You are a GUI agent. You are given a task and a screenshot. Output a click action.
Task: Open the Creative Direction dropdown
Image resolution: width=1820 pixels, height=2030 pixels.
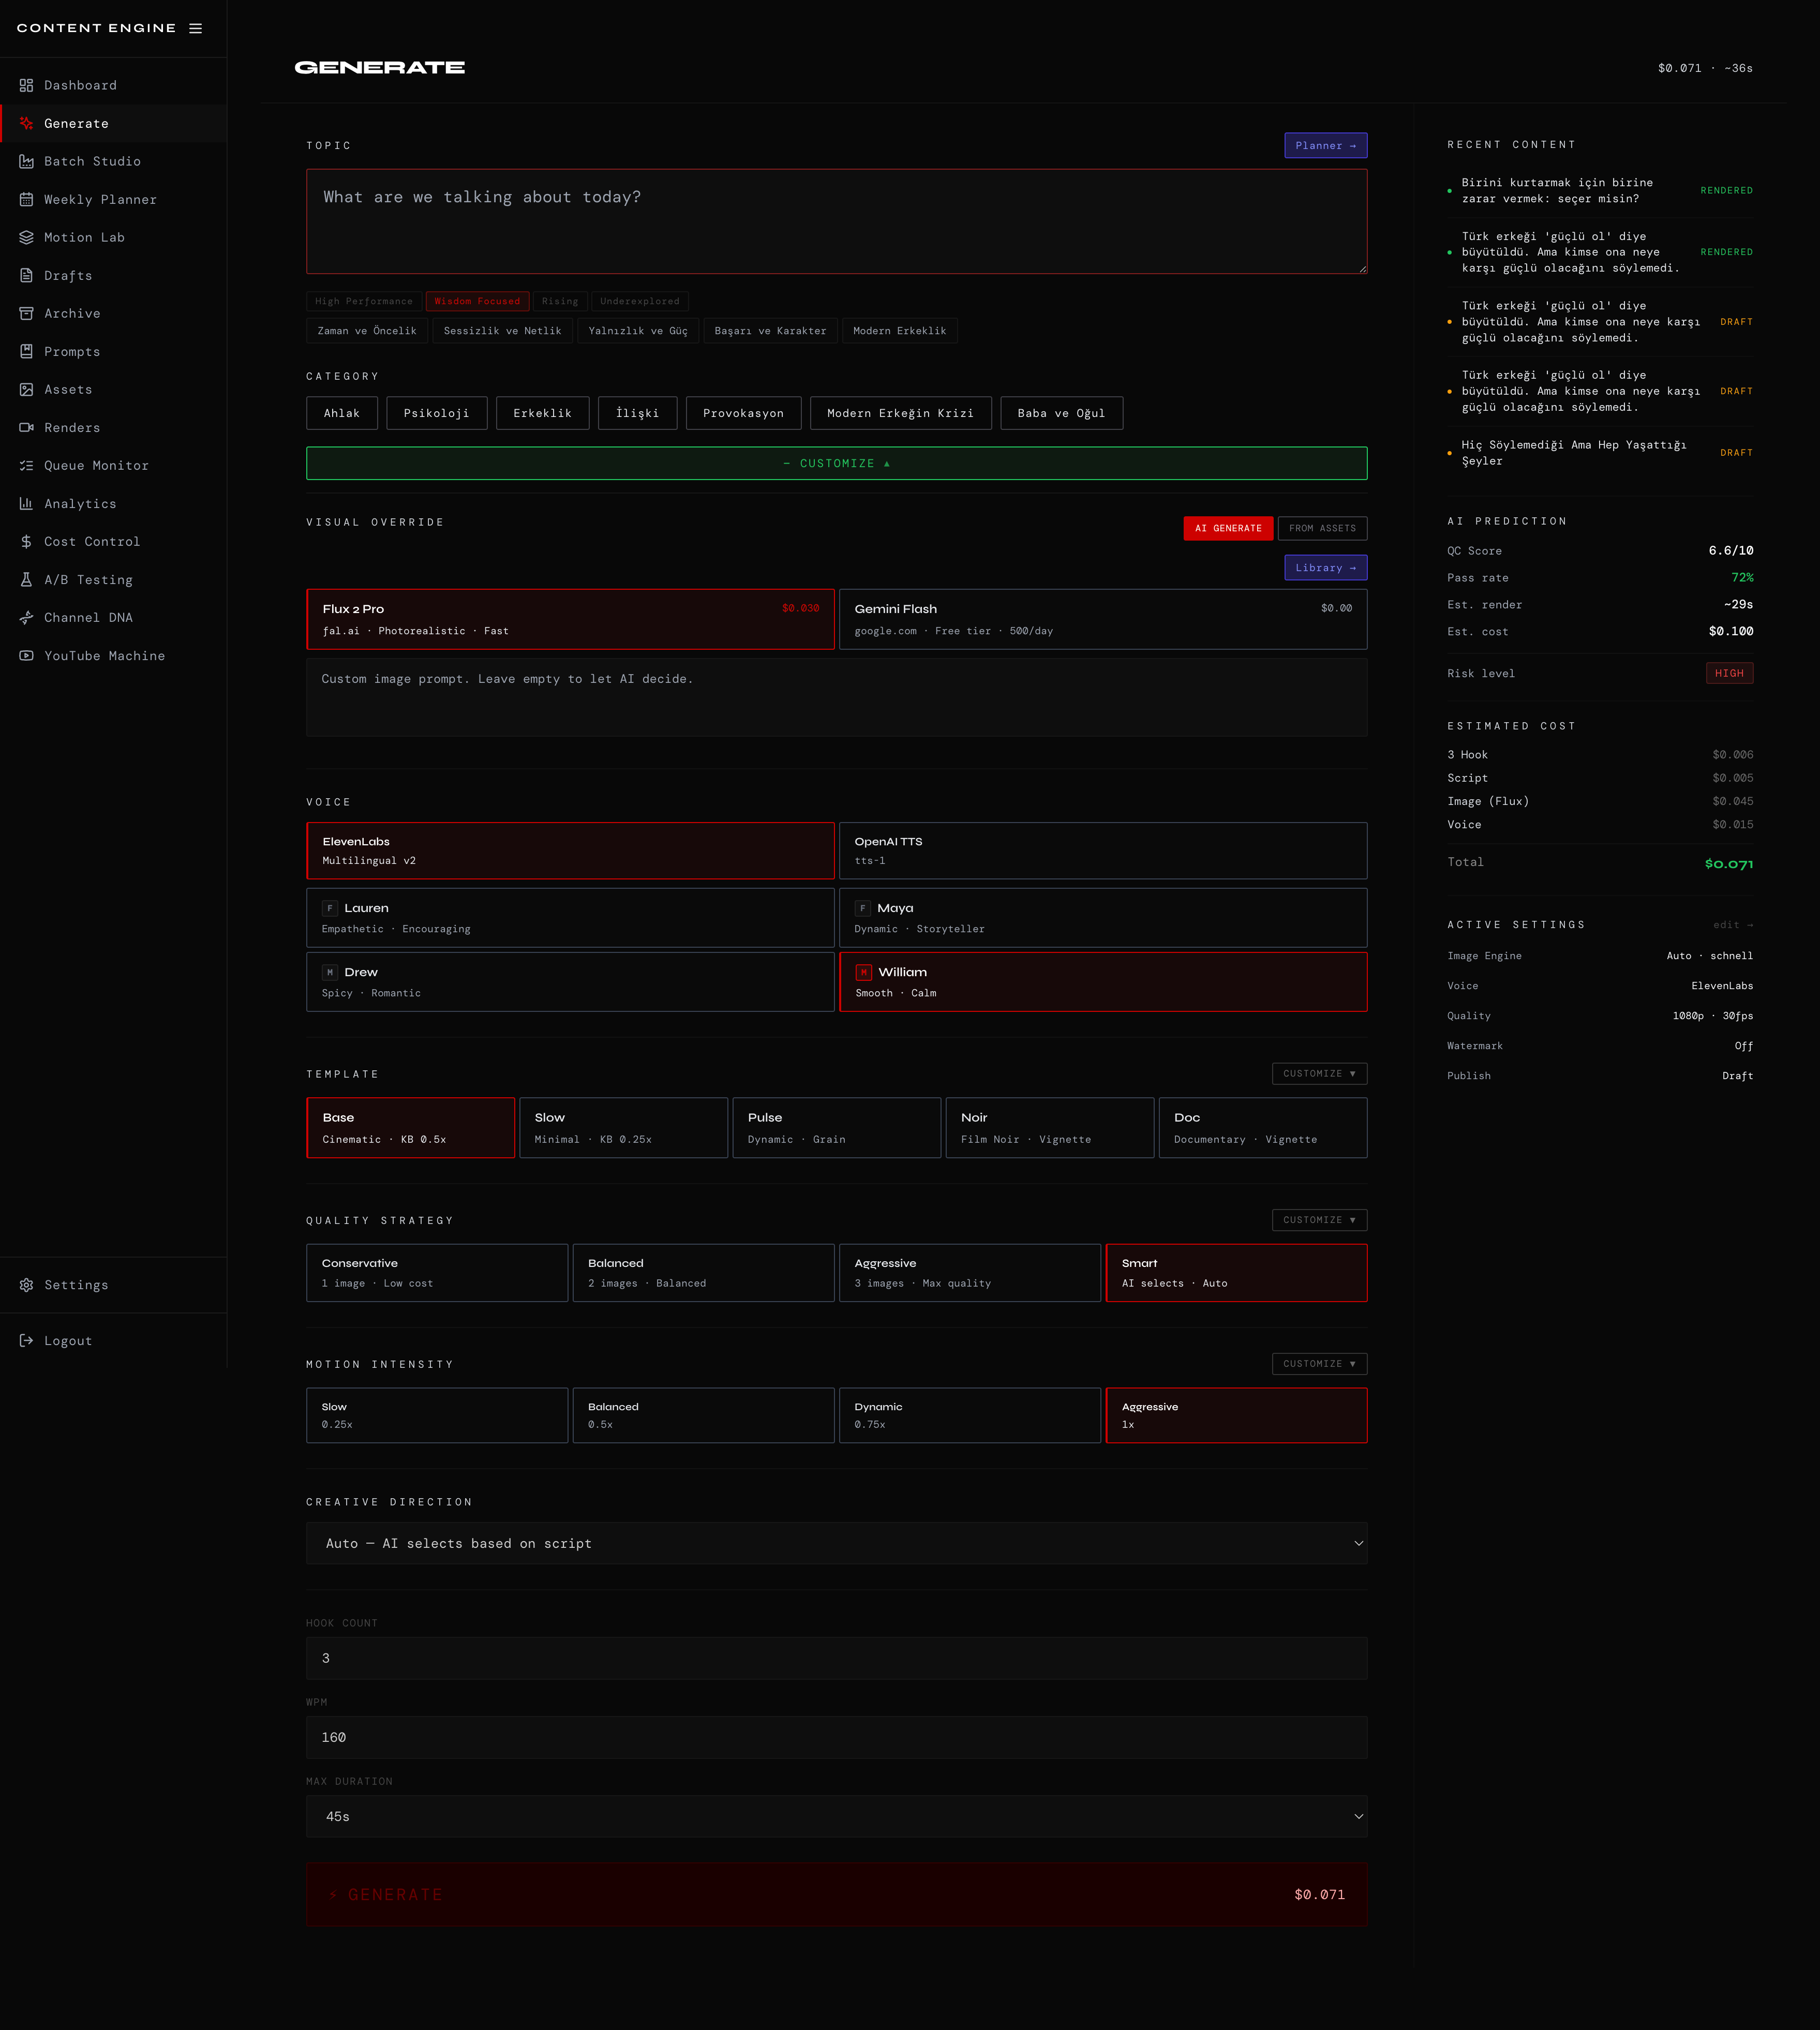(x=836, y=1543)
